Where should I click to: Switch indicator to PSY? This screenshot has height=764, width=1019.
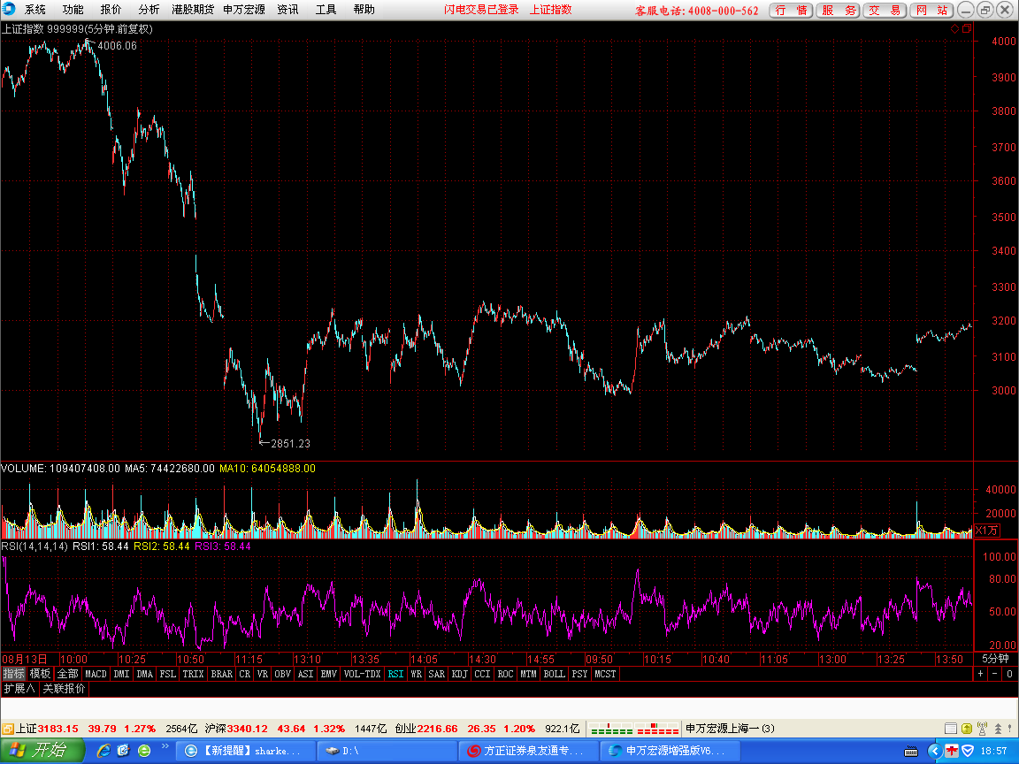[x=579, y=674]
